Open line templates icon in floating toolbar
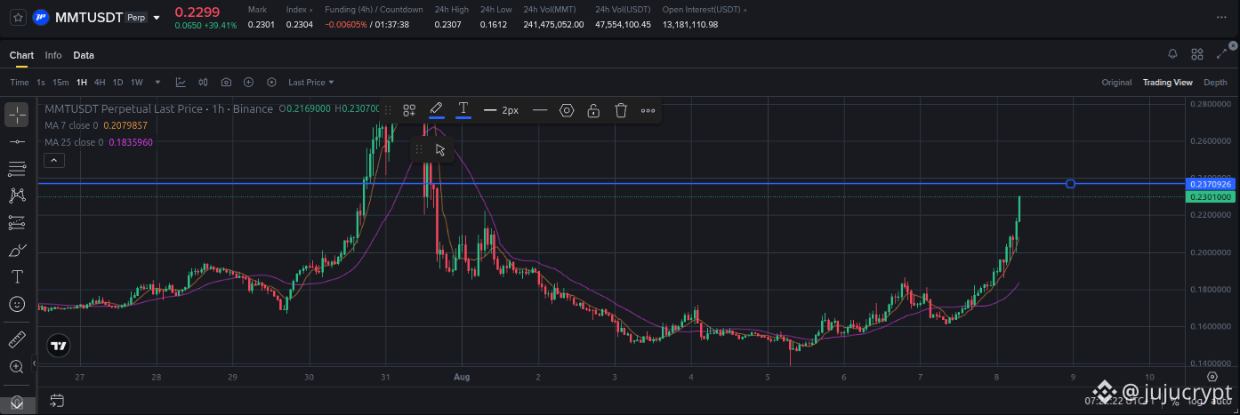Image resolution: width=1240 pixels, height=415 pixels. [409, 110]
